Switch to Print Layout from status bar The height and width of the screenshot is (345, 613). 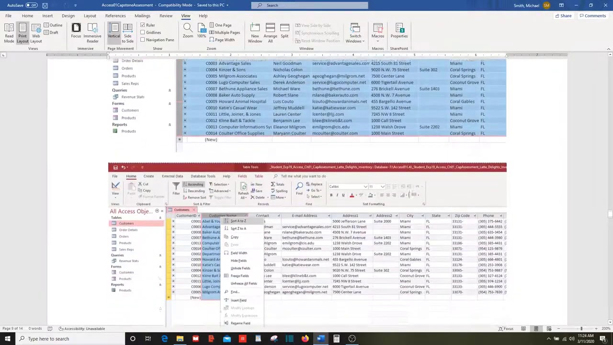[x=536, y=329]
